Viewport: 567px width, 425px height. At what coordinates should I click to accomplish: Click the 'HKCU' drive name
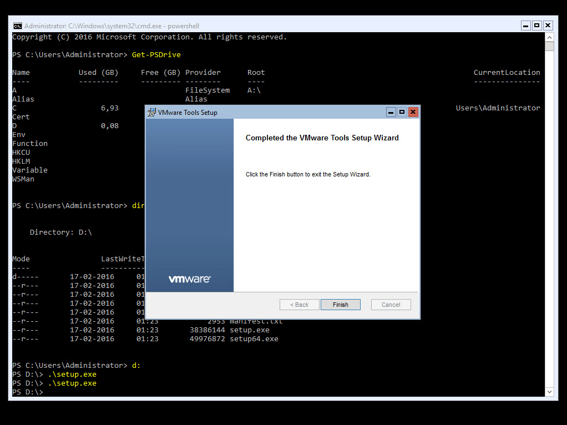pos(21,152)
